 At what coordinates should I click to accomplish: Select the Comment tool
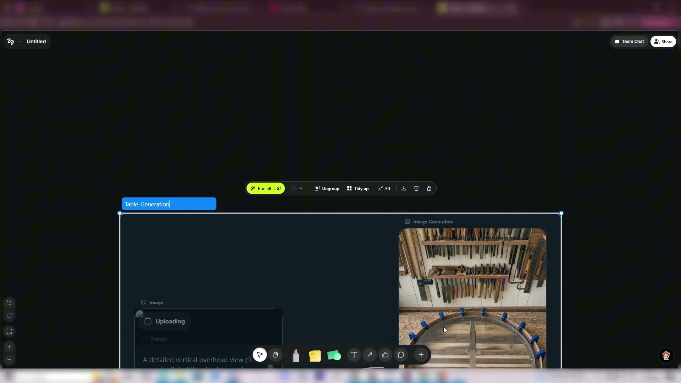[x=401, y=355]
